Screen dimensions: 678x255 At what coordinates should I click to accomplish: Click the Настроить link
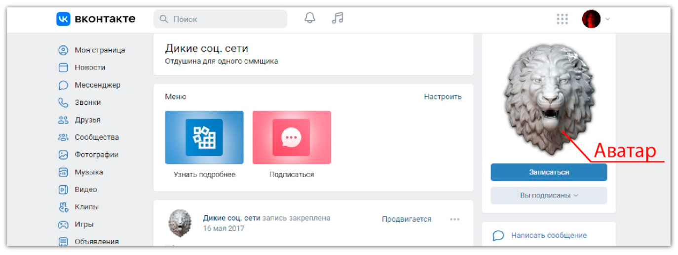(443, 97)
